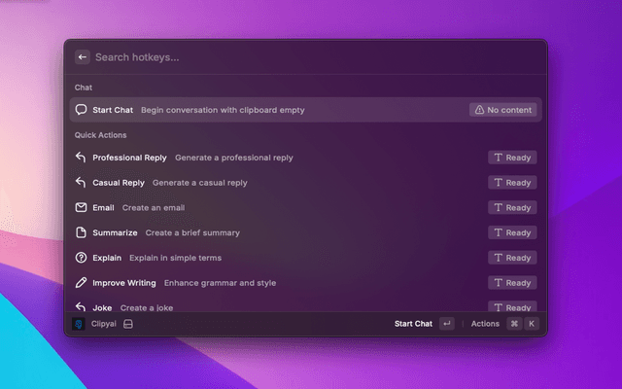Click Ready badge for Improve Writing

point(512,283)
